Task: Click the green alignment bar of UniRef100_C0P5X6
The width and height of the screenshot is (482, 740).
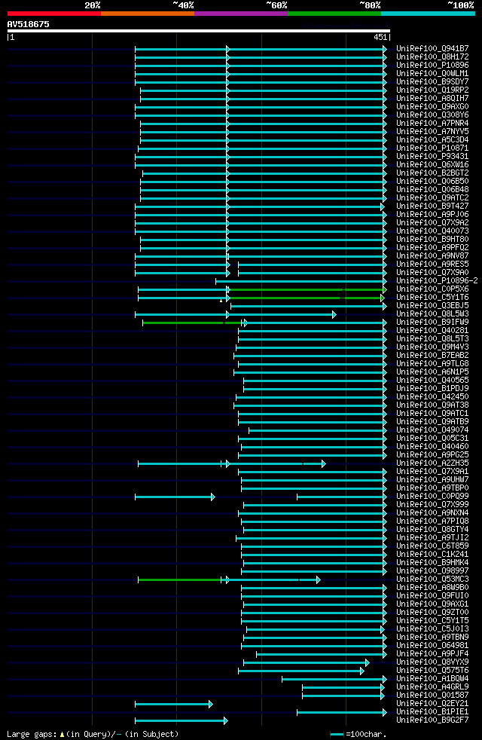Action: (x=307, y=289)
